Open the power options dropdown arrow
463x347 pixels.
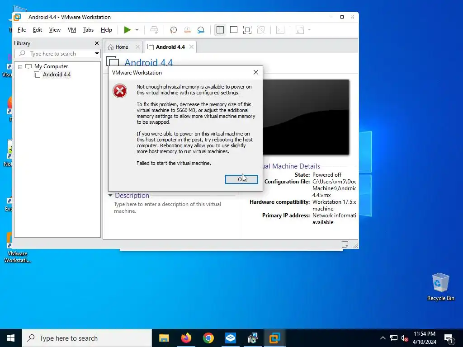(x=137, y=30)
